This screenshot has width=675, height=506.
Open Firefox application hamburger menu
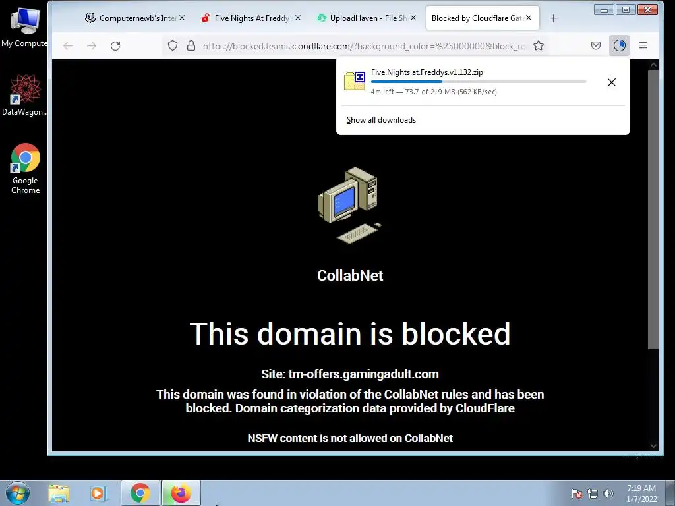point(643,45)
